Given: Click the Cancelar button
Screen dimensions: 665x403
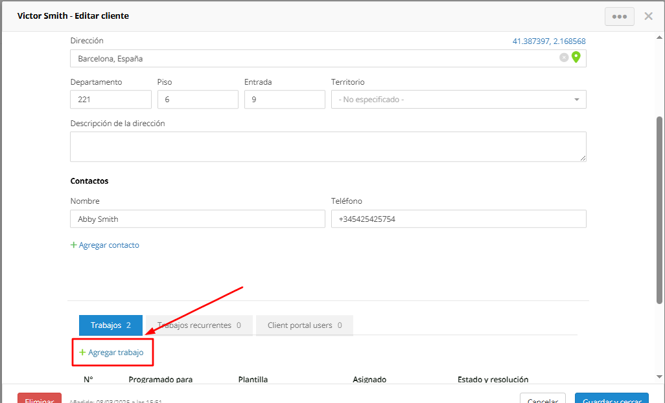Looking at the screenshot, I should (542, 398).
